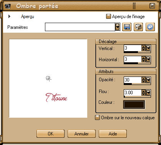Increase the Vertical offset with stepper arrow
Image resolution: width=161 pixels, height=145 pixels.
click(144, 47)
